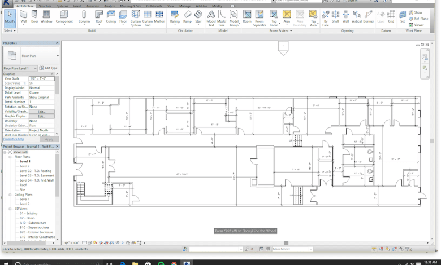The width and height of the screenshot is (441, 265).
Task: Open the Properties help link
Action: [14, 139]
